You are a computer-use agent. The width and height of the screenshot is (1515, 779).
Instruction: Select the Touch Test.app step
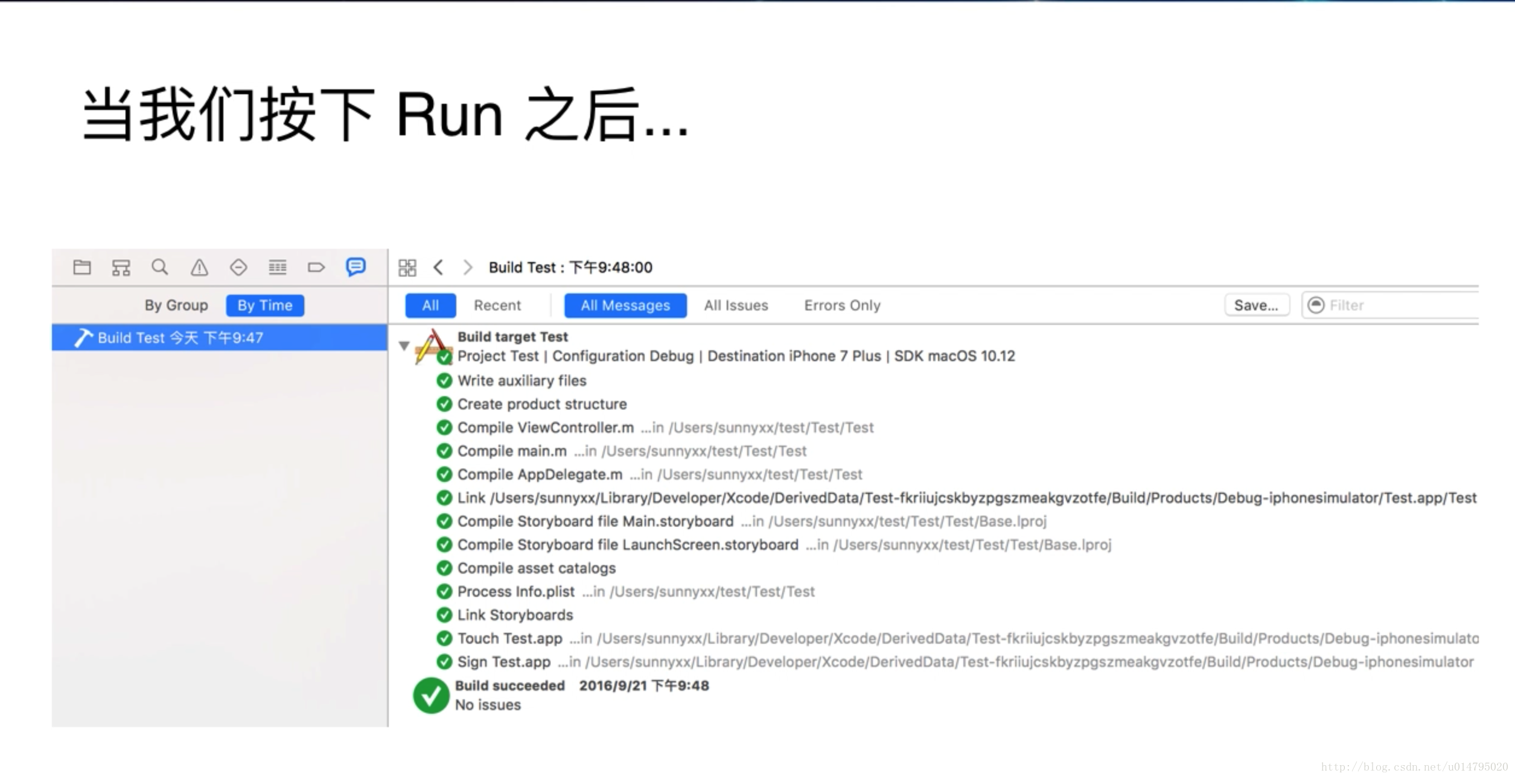(x=968, y=638)
